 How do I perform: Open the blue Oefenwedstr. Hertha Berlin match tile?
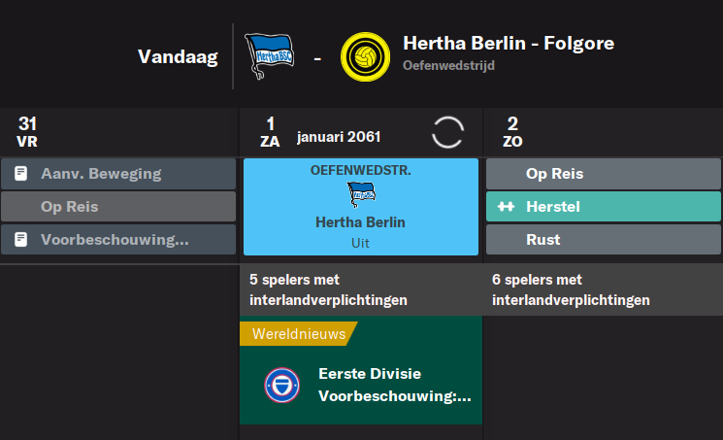[361, 207]
